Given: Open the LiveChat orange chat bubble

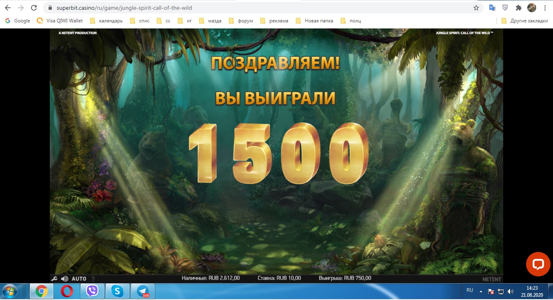Looking at the screenshot, I should (x=538, y=264).
